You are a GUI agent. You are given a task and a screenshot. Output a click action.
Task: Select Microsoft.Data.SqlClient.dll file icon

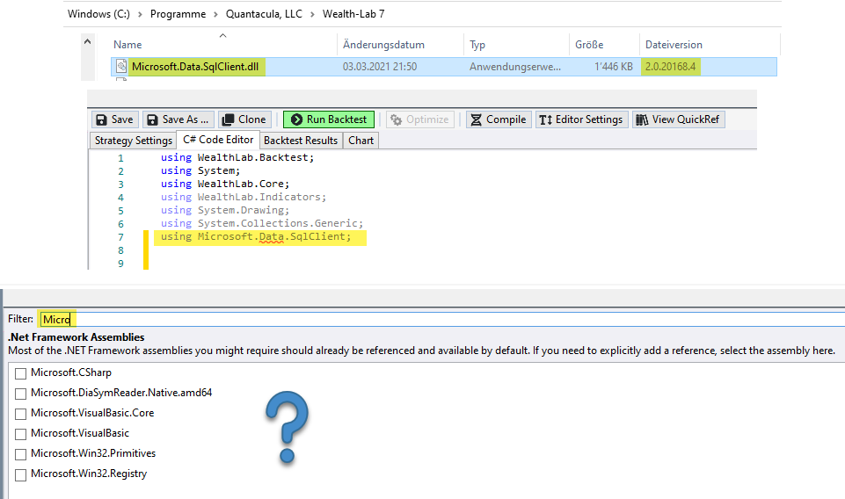pos(121,67)
